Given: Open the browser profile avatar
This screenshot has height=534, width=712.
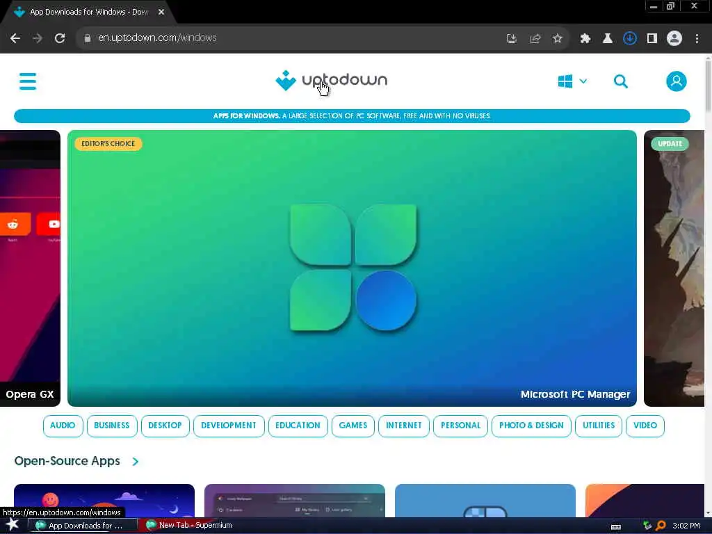Looking at the screenshot, I should tap(674, 38).
